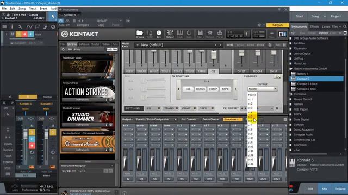Toggle the TRANS effect power button
348x195 pixels.
tap(177, 108)
